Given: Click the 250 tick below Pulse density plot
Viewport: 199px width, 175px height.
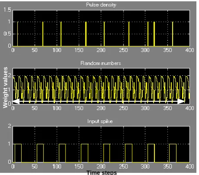Looking at the screenshot, I should point(123,50).
